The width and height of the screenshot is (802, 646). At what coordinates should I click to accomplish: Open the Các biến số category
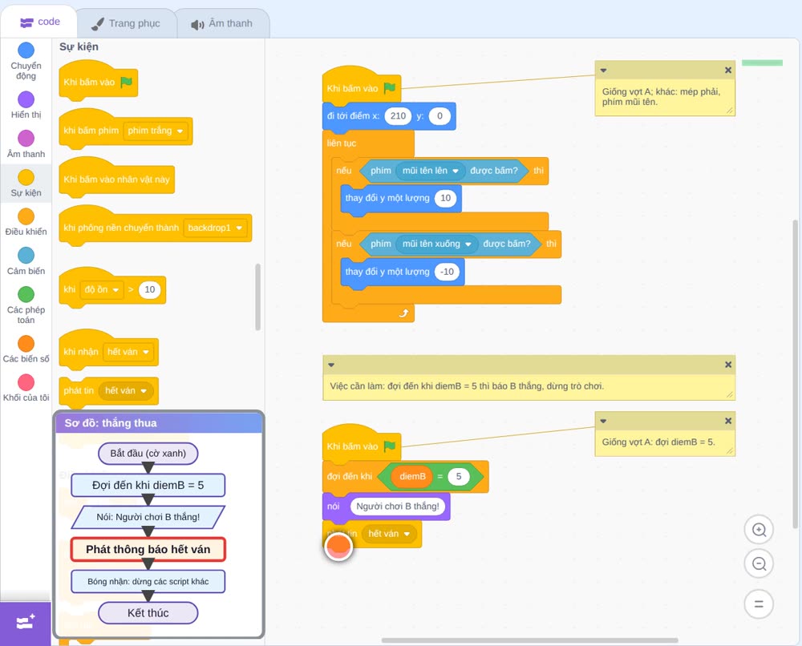click(26, 349)
